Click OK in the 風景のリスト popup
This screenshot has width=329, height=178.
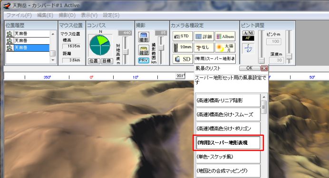tap(250, 68)
